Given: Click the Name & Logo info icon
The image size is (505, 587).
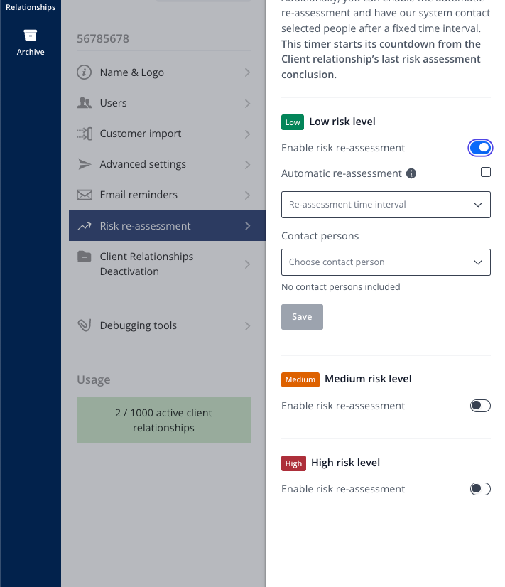Looking at the screenshot, I should (x=84, y=72).
